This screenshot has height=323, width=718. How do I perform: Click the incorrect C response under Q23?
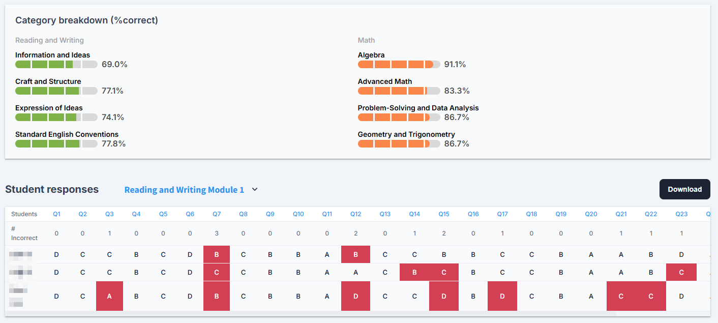[681, 272]
